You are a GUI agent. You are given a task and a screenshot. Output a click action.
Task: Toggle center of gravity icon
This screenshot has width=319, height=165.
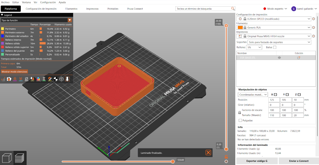pyautogui.click(x=56, y=79)
